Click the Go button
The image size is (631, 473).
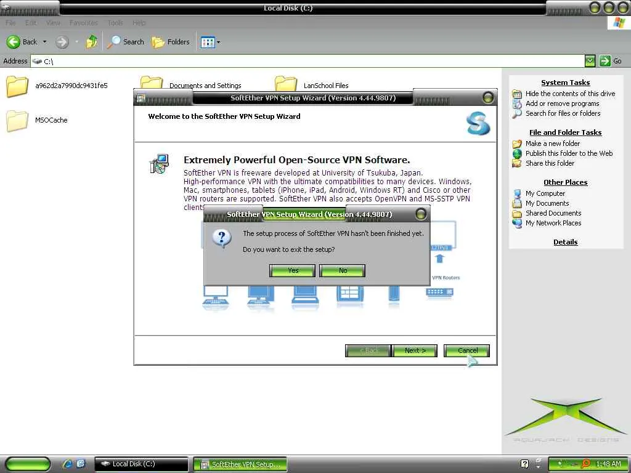pyautogui.click(x=611, y=61)
